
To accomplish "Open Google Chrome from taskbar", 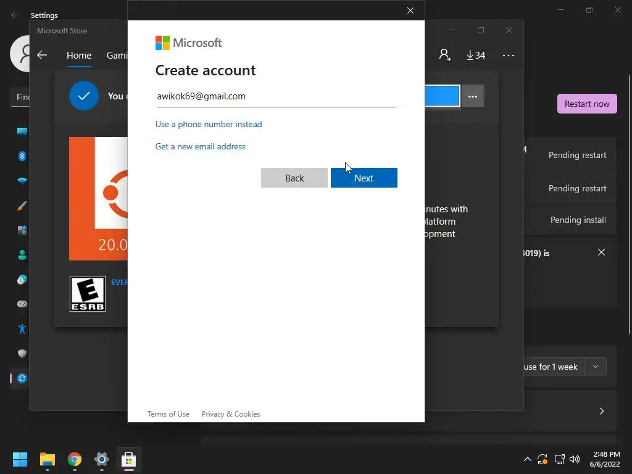I will pos(75,459).
